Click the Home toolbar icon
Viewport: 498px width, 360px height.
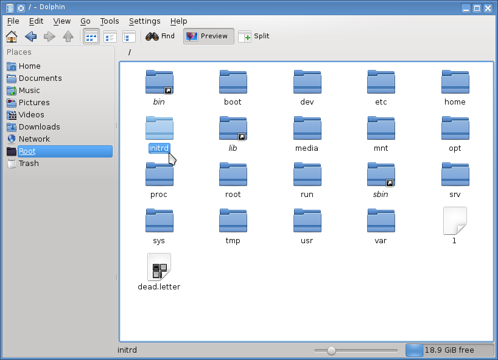point(12,36)
